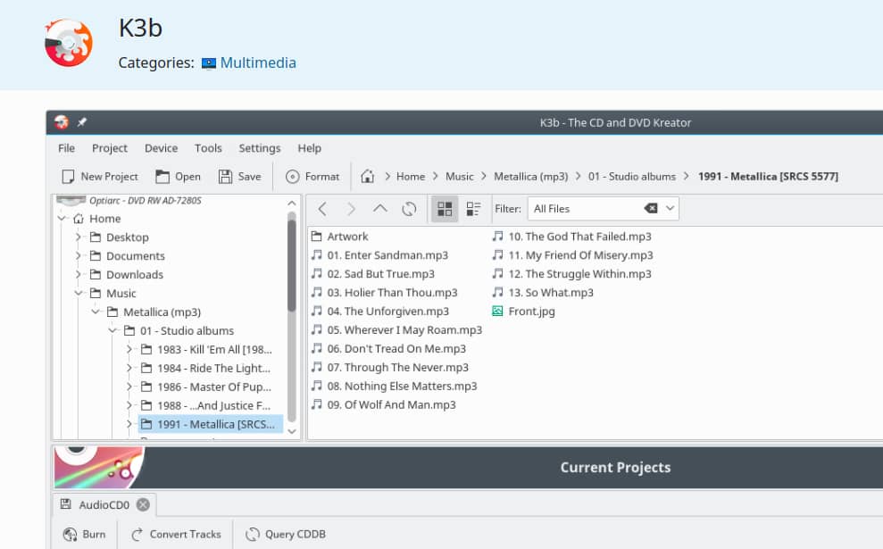Create a New Project

[x=100, y=177]
